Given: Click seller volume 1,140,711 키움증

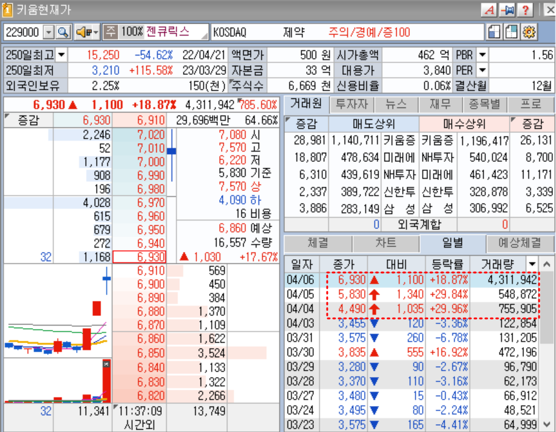Looking at the screenshot, I should (x=374, y=140).
